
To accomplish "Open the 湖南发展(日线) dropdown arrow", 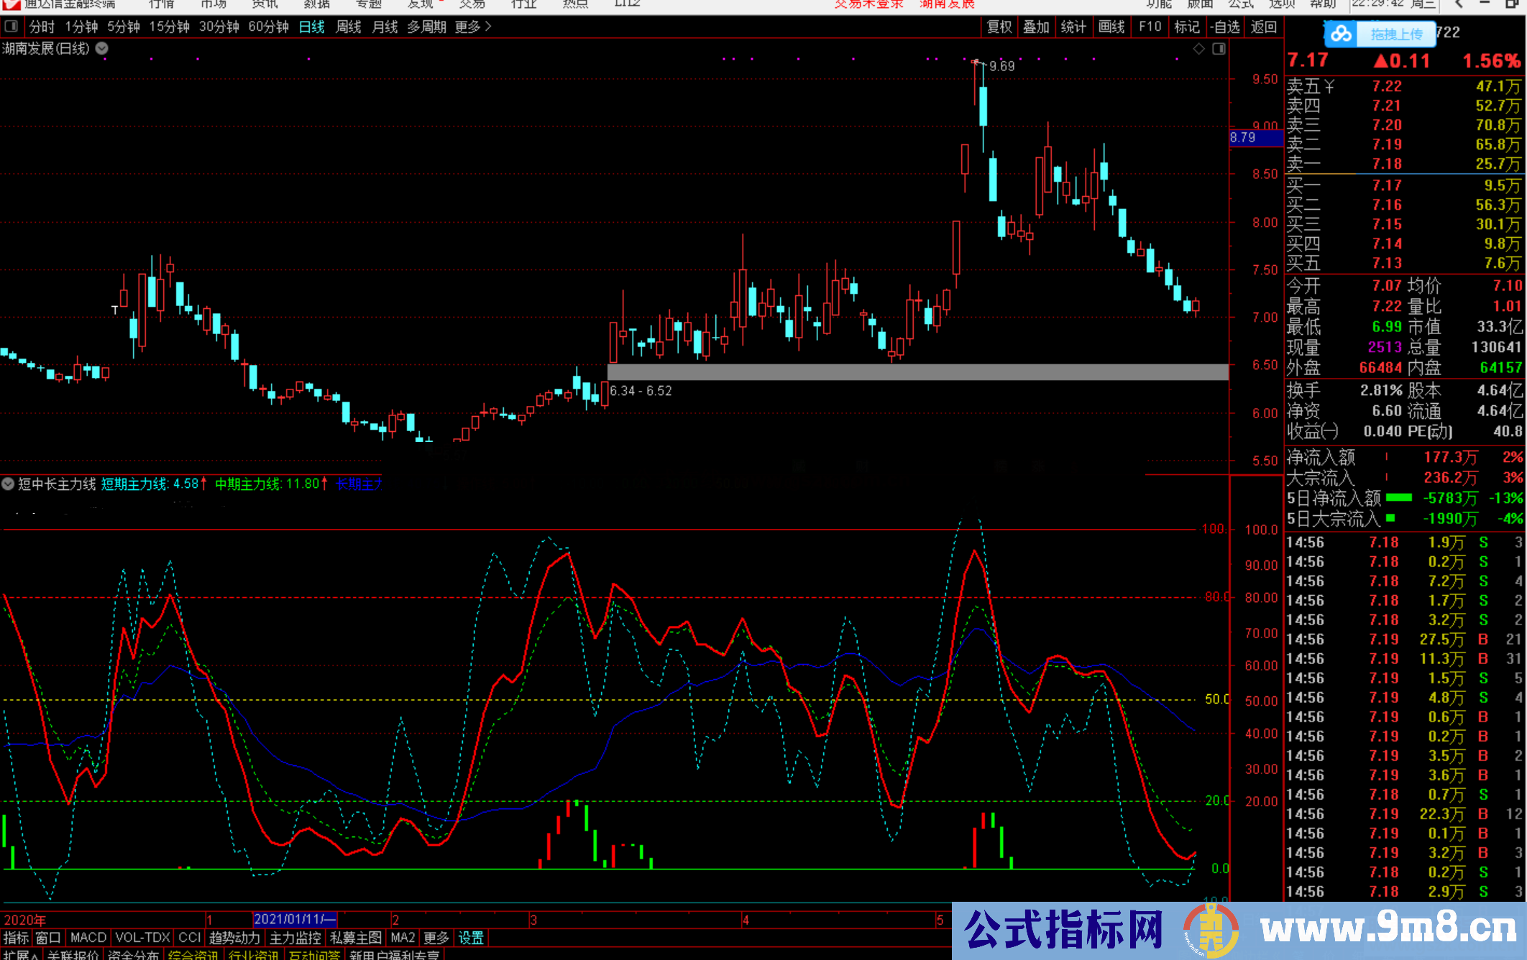I will click(x=102, y=49).
